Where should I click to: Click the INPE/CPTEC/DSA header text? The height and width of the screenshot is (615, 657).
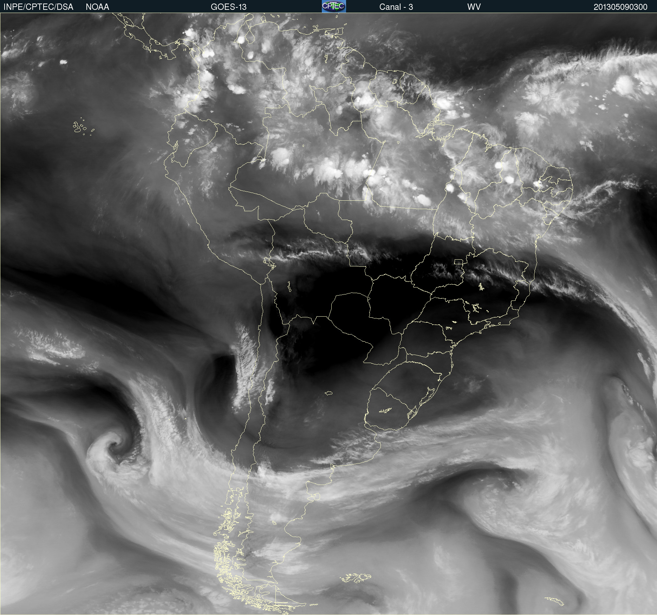point(38,7)
